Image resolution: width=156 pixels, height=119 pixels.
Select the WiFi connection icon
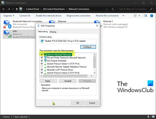(x=8, y=34)
